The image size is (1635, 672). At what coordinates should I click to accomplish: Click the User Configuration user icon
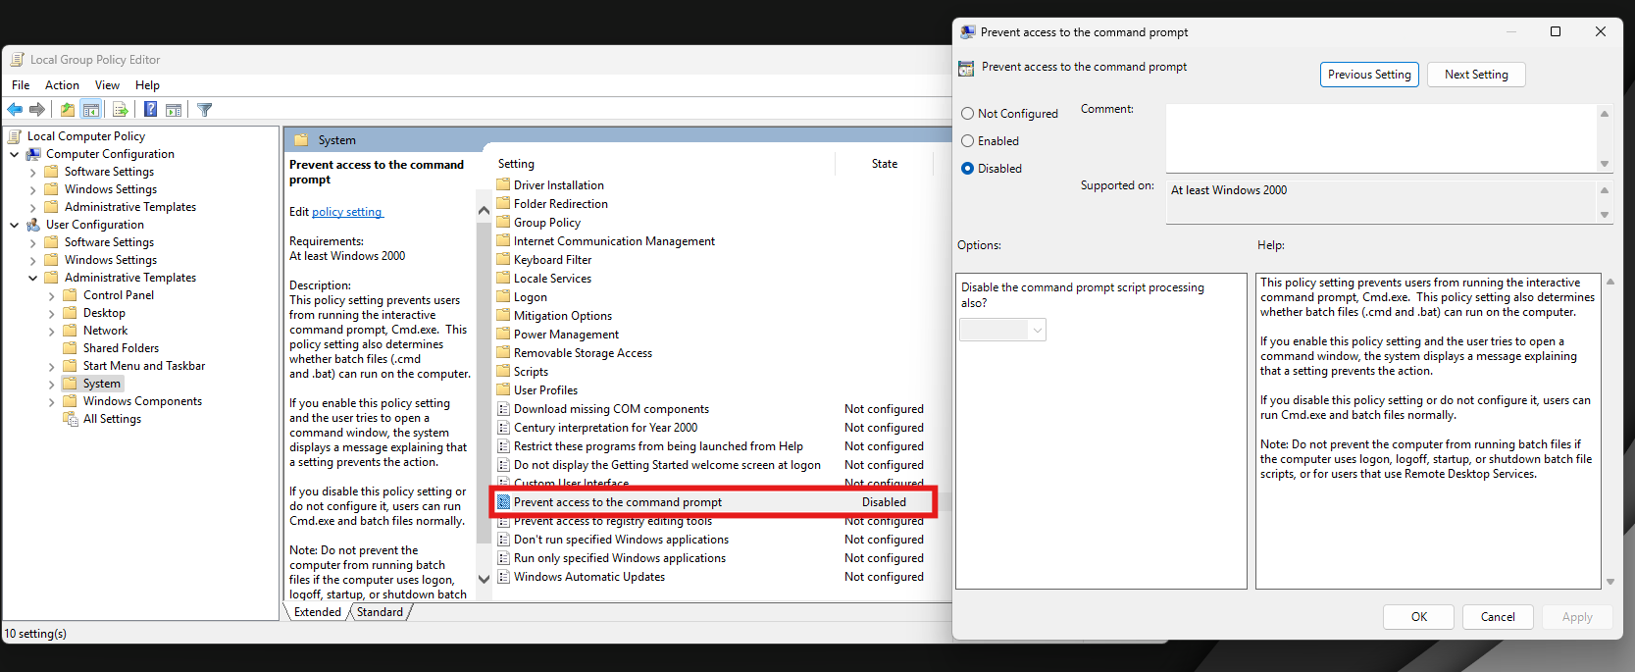click(x=33, y=225)
